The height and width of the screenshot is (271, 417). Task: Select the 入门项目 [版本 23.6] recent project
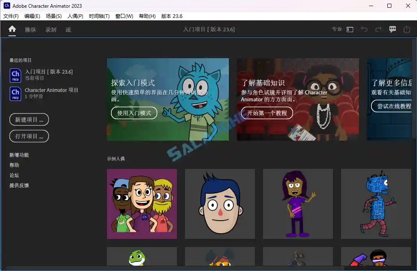click(x=44, y=75)
